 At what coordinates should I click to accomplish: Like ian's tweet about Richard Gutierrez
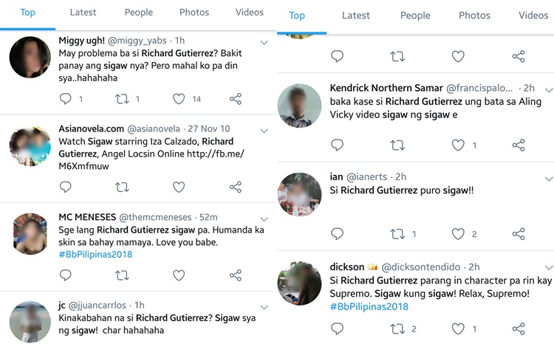point(458,234)
